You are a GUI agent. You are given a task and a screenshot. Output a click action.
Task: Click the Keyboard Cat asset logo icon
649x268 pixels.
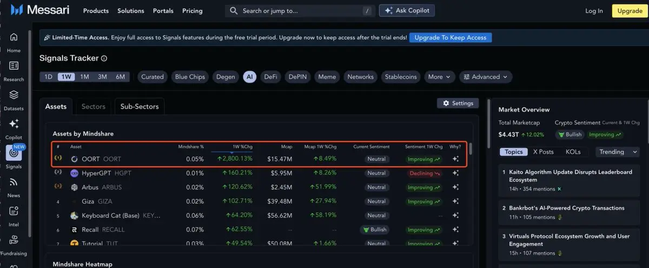(74, 215)
